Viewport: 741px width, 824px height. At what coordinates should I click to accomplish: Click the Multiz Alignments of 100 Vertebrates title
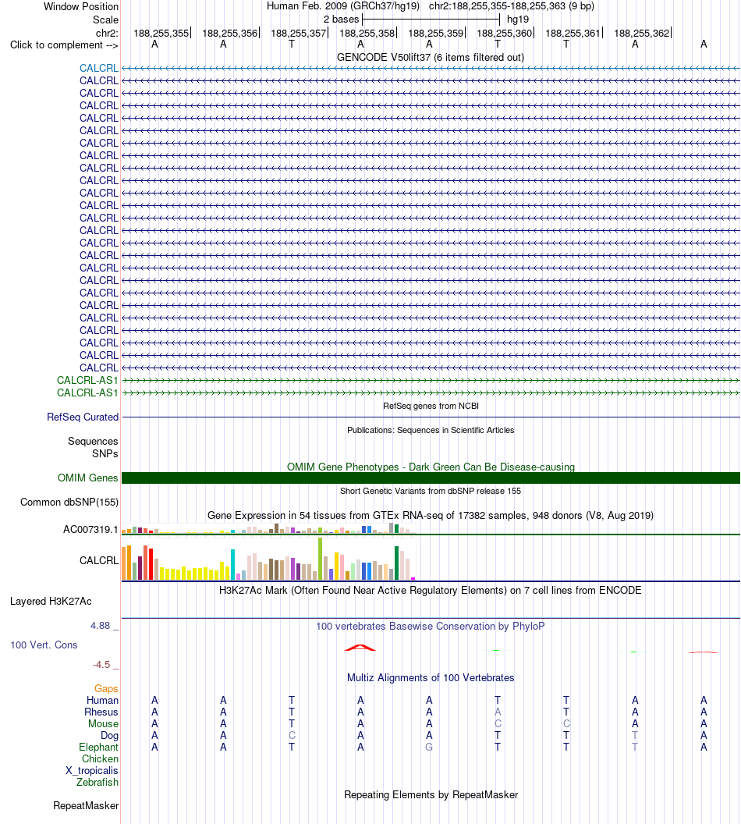pos(431,678)
